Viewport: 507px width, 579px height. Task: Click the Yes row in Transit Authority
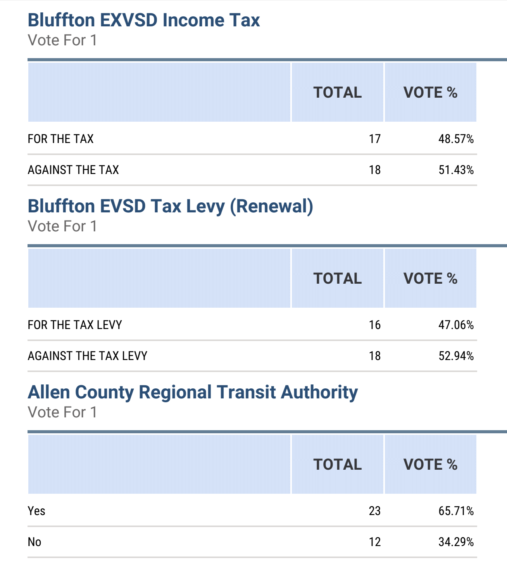[252, 511]
